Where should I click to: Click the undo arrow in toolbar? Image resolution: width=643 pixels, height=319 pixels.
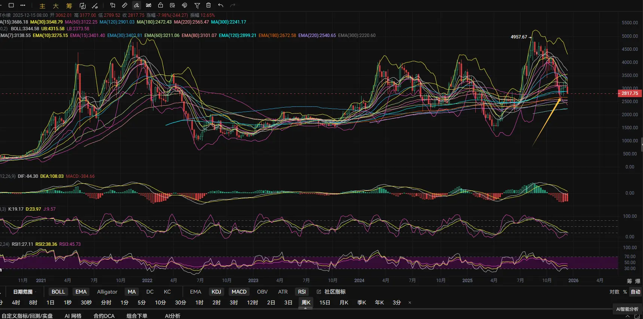click(x=220, y=5)
